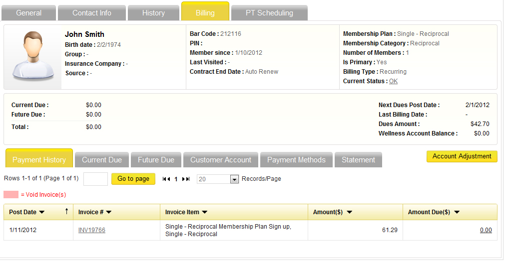Open invoice INV19766 link
This screenshot has width=506, height=262.
[x=91, y=230]
